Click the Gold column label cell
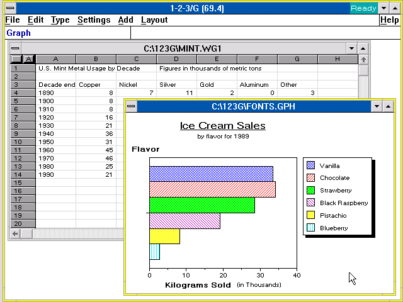The height and width of the screenshot is (302, 403). [x=217, y=85]
